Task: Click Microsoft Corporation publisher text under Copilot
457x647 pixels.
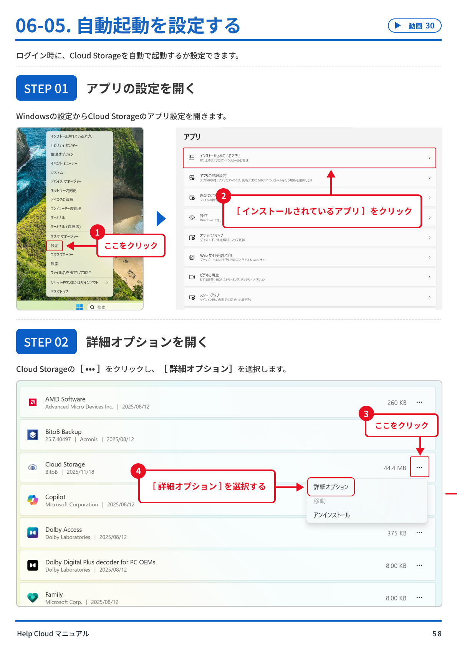Action: (x=71, y=504)
